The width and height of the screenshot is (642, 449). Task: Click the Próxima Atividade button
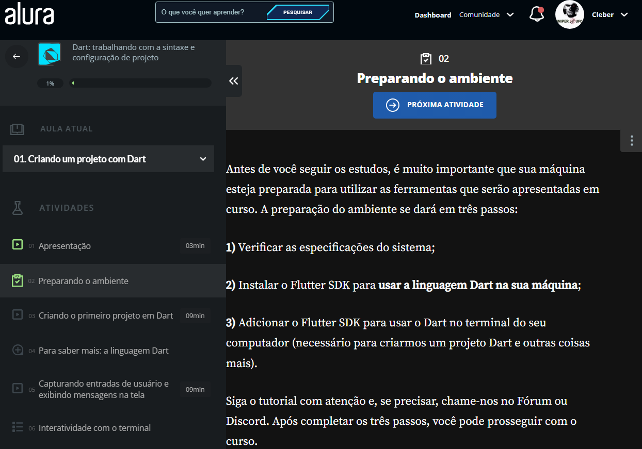click(x=435, y=105)
